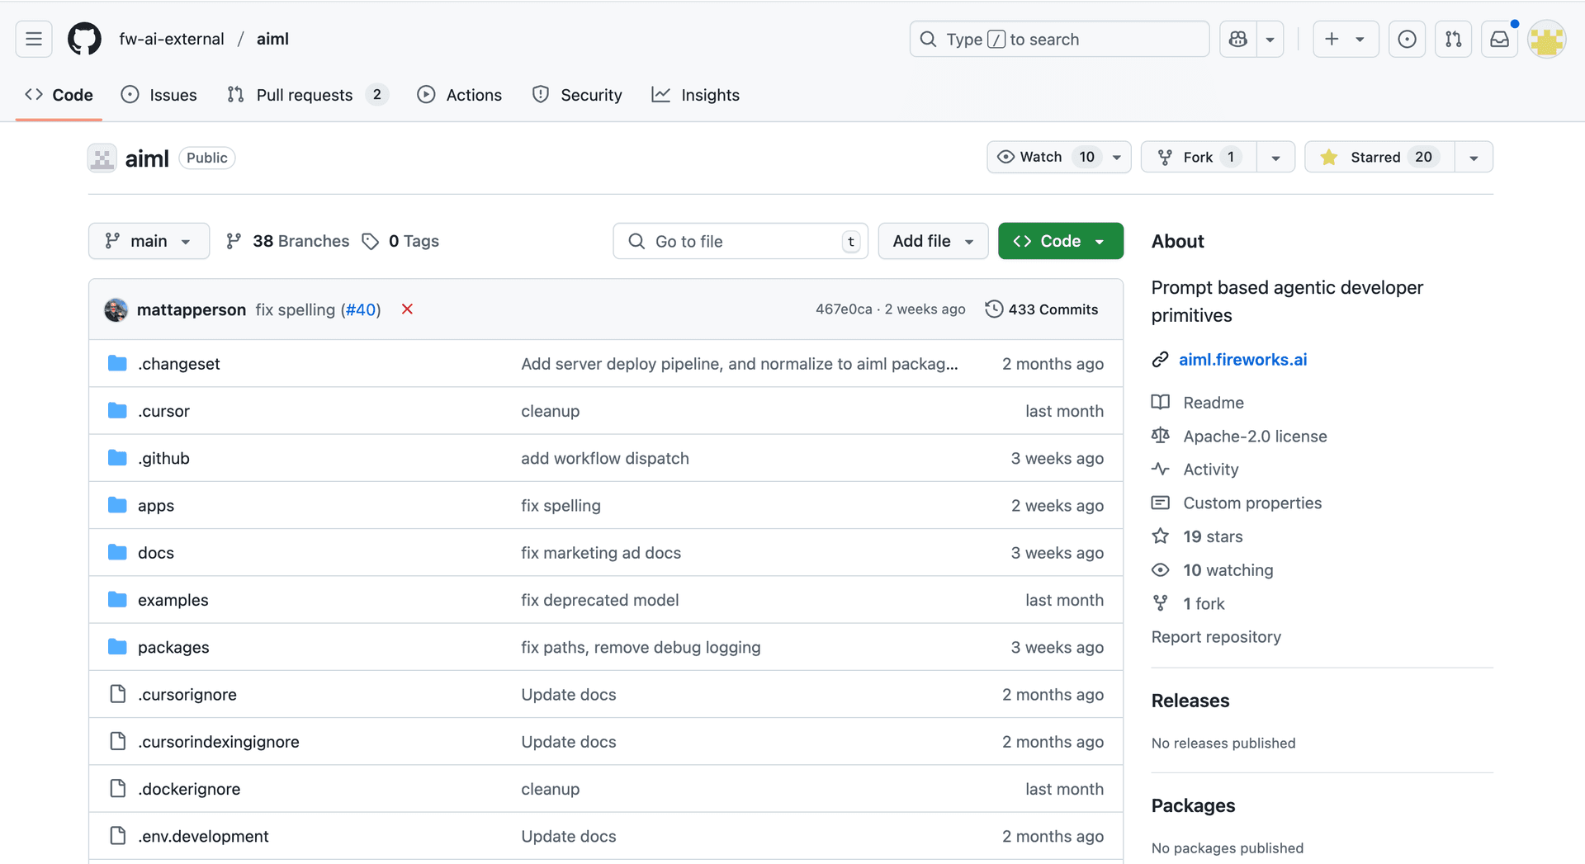
Task: View failed check red X status
Action: point(407,309)
